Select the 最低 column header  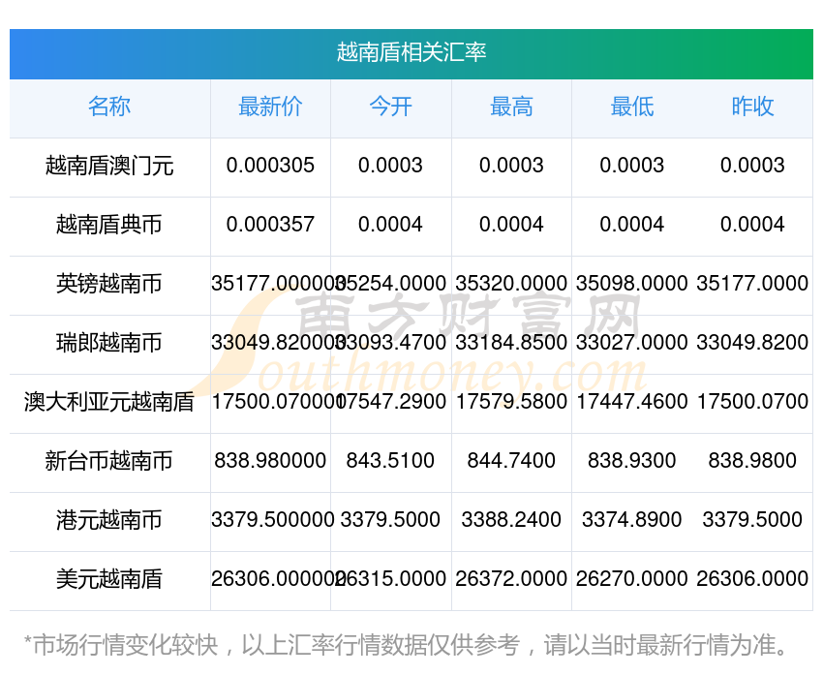[x=631, y=107]
